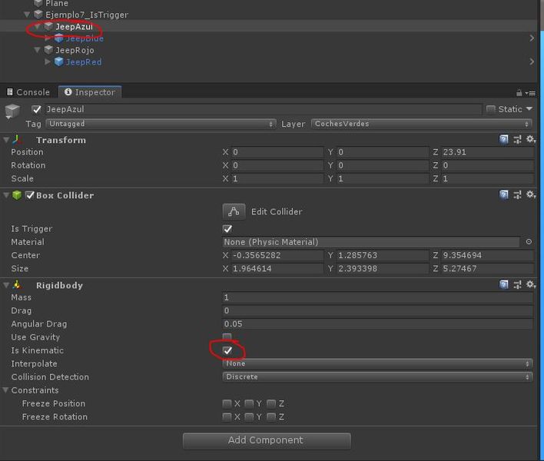
Task: Open Rigidbody preset selector icon
Action: point(517,284)
